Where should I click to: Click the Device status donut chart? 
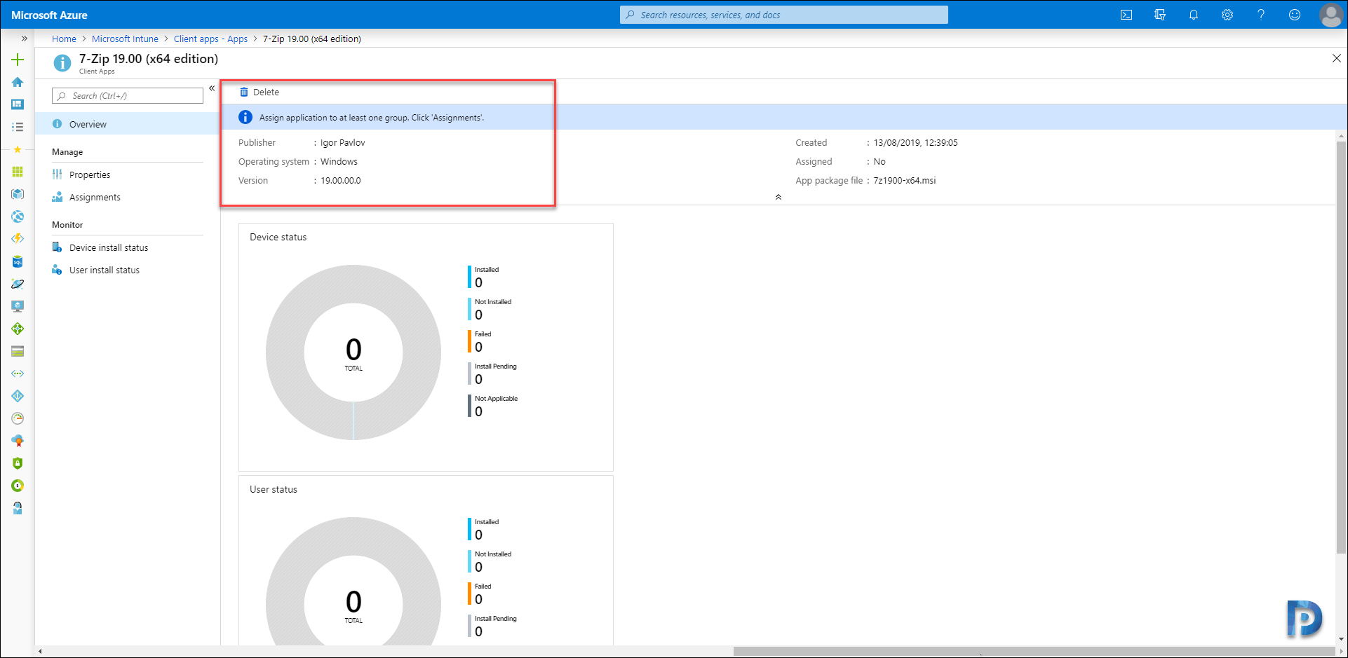tap(353, 352)
